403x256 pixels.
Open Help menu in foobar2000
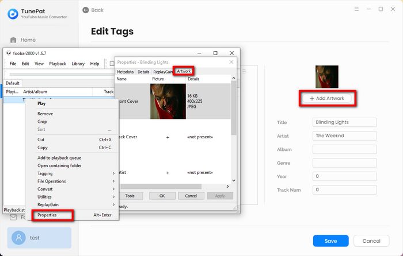point(94,64)
